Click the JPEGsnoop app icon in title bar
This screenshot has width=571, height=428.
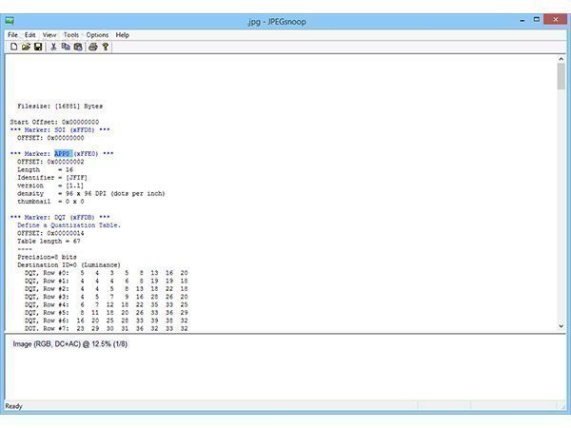(x=10, y=19)
